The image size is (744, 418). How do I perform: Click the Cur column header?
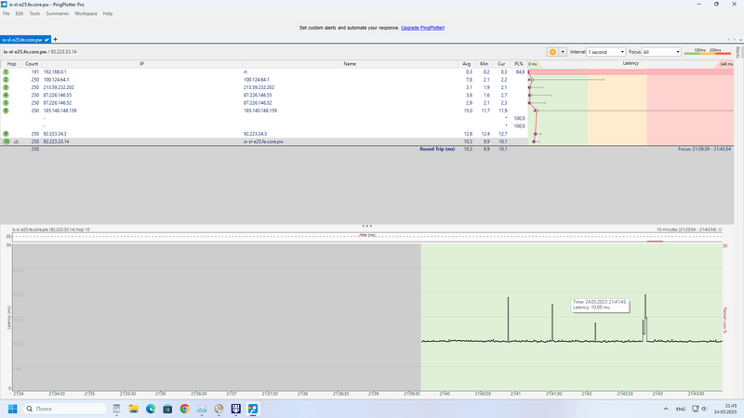coord(501,64)
